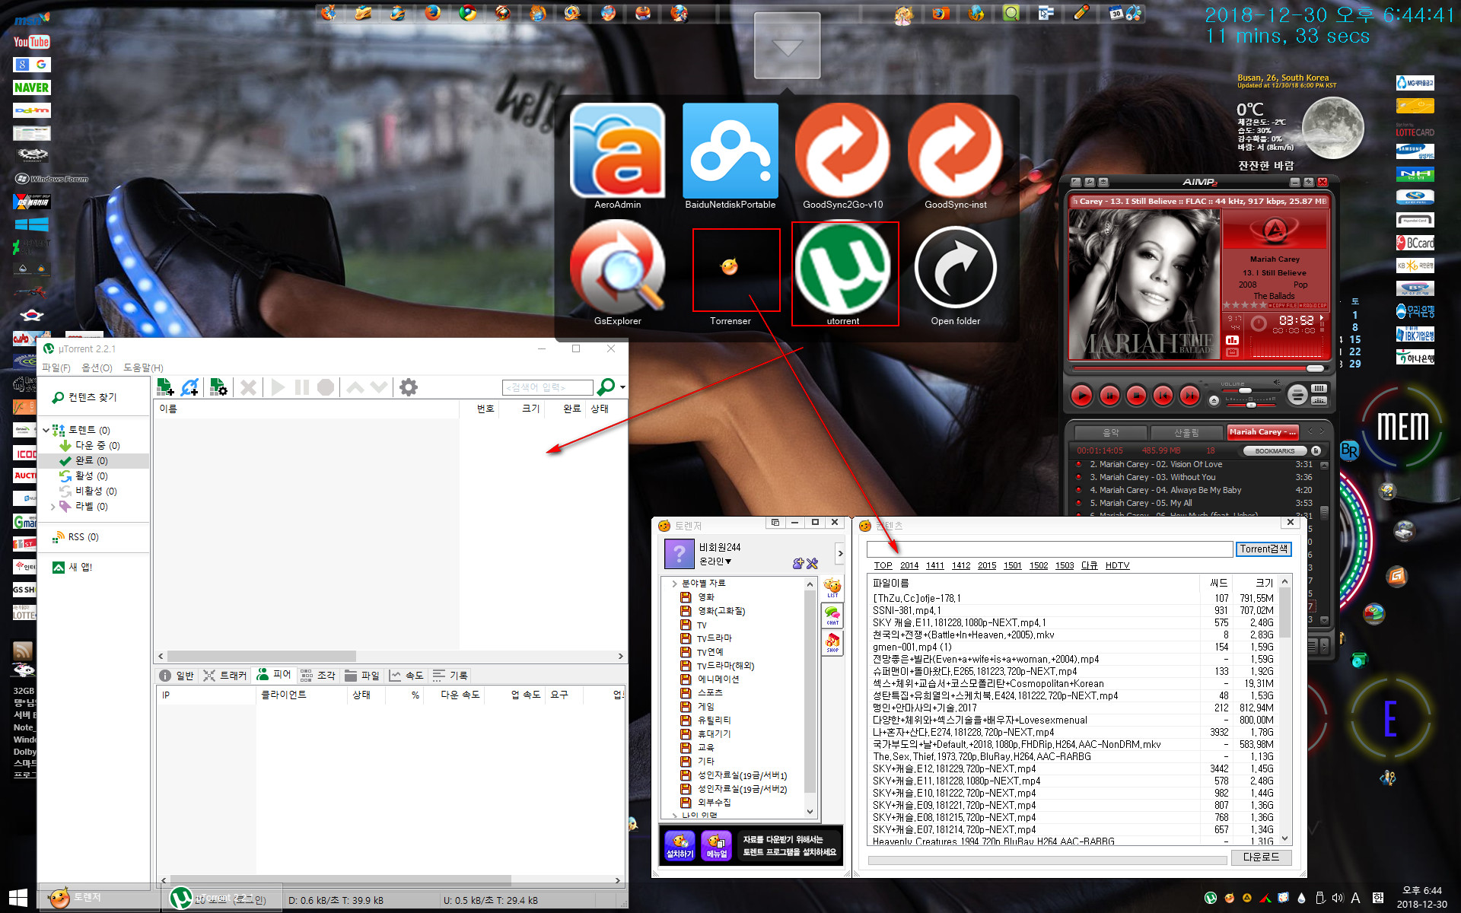Click AIMP COPY FILE toggle
1461x913 pixels.
click(1283, 306)
